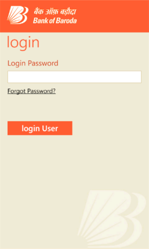Click the Bank of Baroda sun logo icon
The image size is (149, 249).
(18, 15)
